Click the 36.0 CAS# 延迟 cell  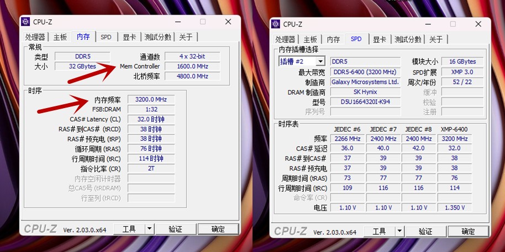[347, 148]
